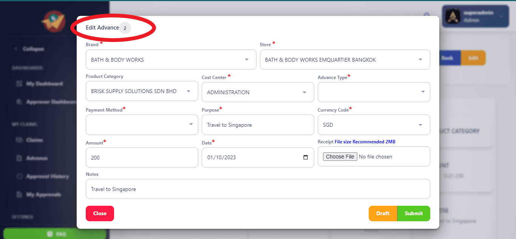Click the Approval History sidebar icon
Viewport: 516px width, 239px height.
pyautogui.click(x=20, y=176)
